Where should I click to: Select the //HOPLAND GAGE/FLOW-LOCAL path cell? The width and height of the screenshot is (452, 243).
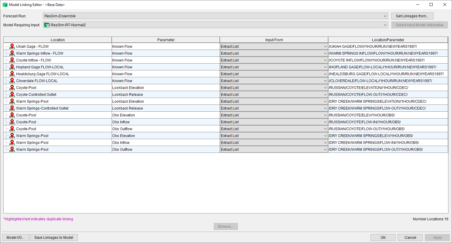(x=388, y=67)
